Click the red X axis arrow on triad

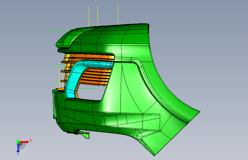[x=24, y=142]
